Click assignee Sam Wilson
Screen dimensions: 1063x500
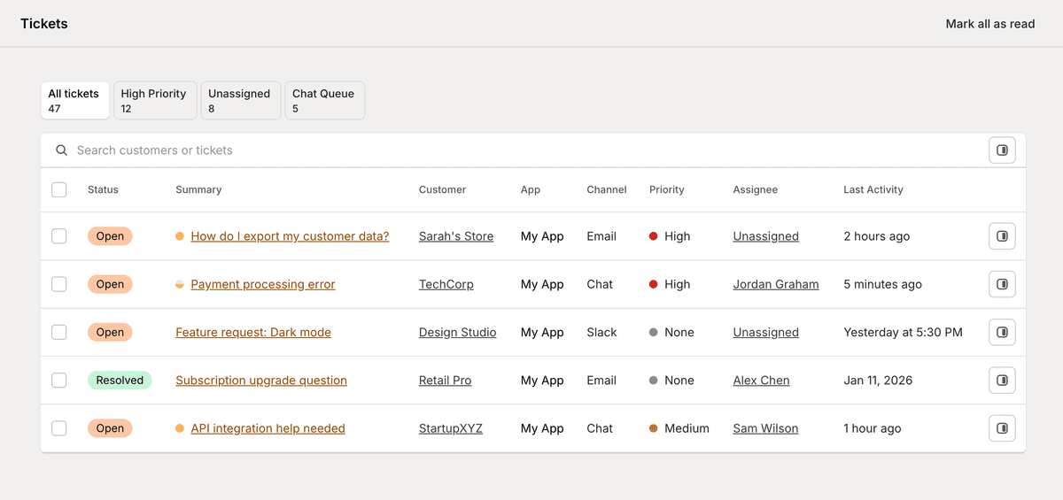766,428
